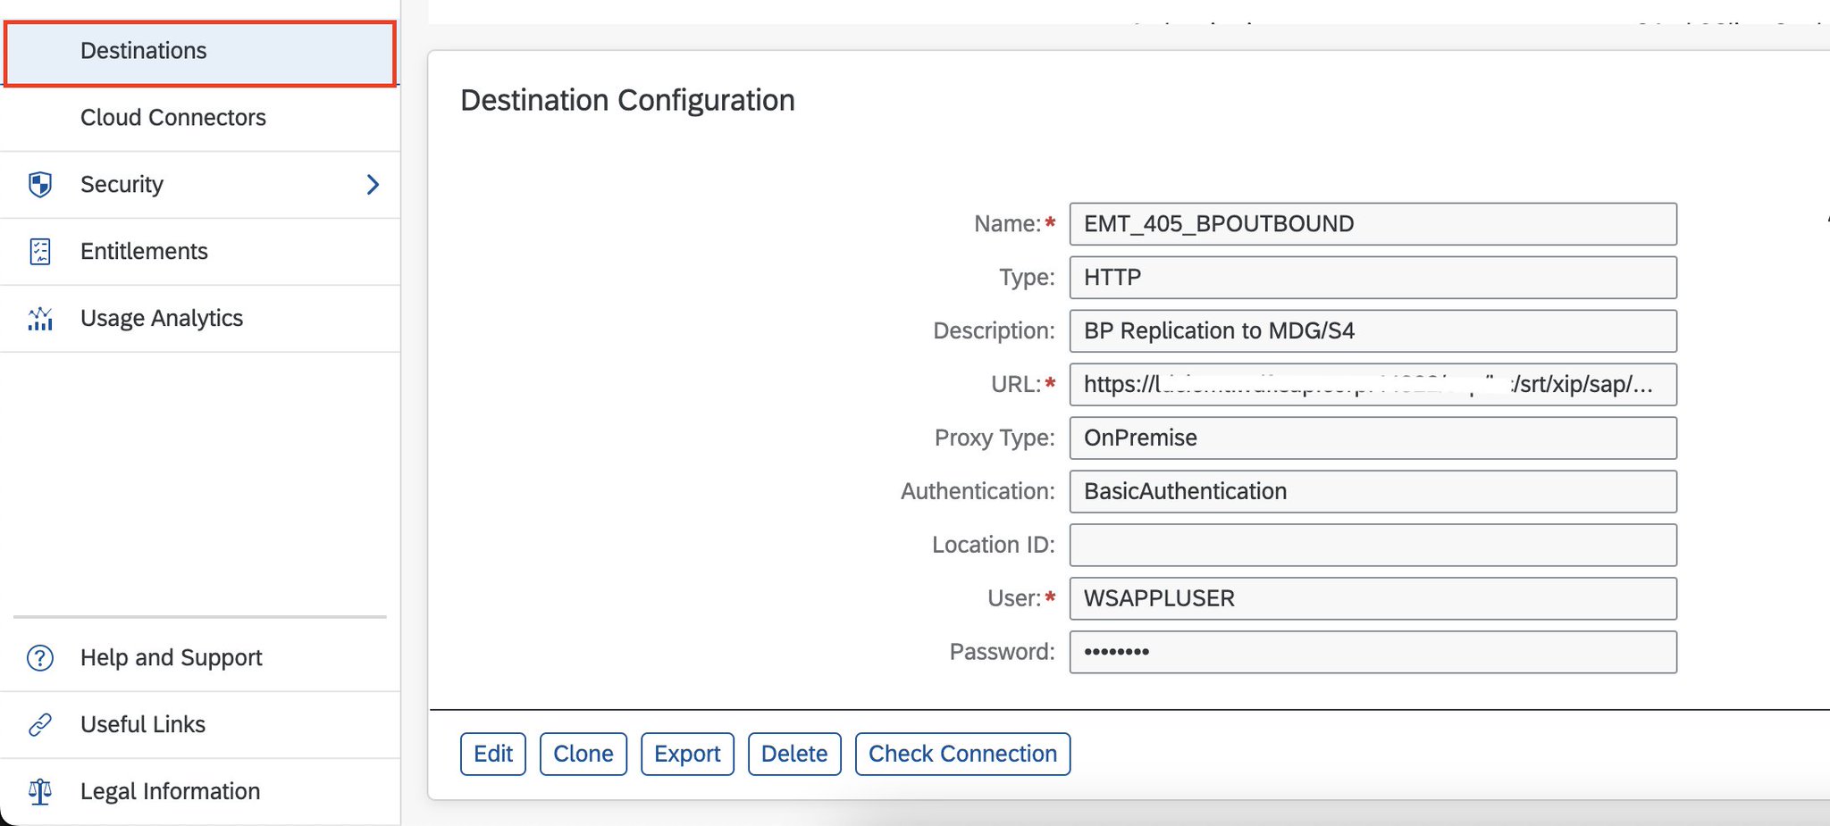
Task: Expand the Security section chevron
Action: 374,184
